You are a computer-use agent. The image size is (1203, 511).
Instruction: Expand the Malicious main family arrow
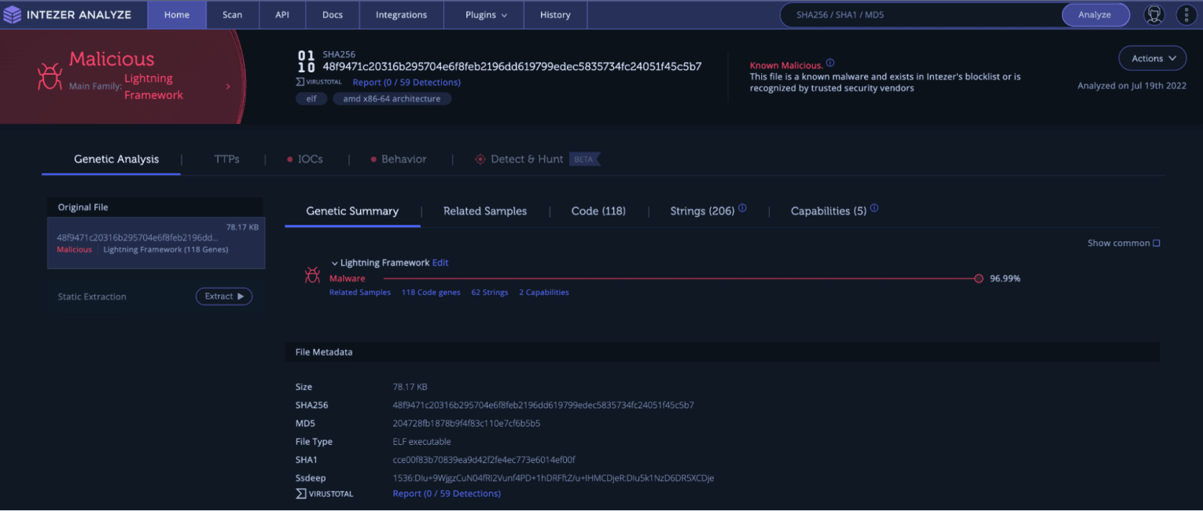[x=228, y=86]
